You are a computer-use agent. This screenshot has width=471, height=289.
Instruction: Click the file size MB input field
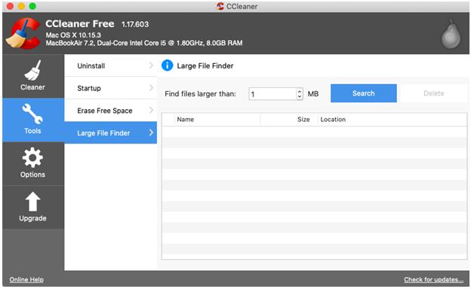(272, 94)
